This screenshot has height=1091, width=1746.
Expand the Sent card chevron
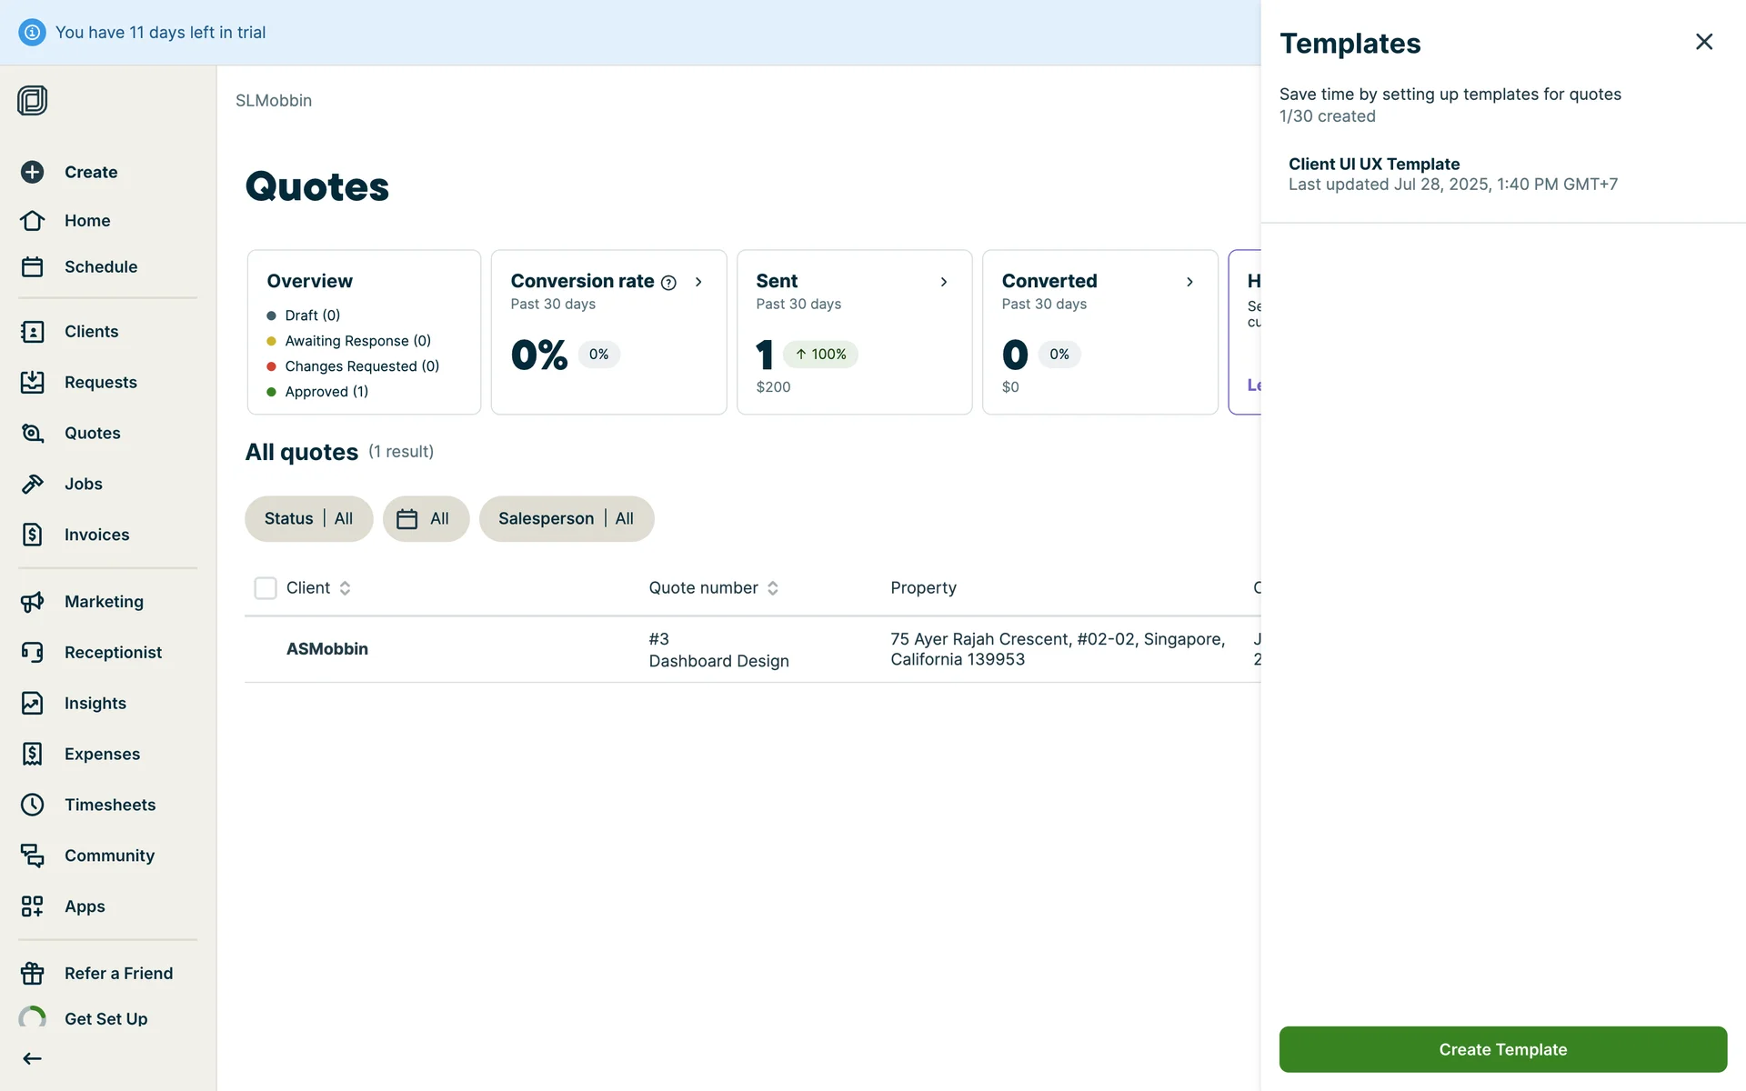(x=944, y=282)
